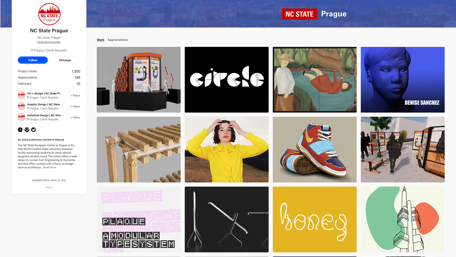Open the Instagram social icon
456x257 pixels.
[x=27, y=130]
